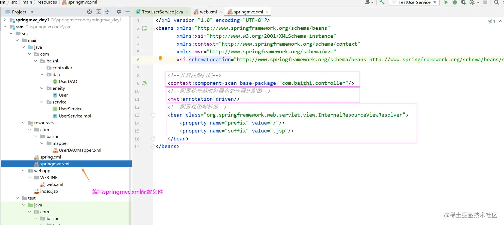Fold the beans tag on line 2
The width and height of the screenshot is (504, 225).
[153, 28]
